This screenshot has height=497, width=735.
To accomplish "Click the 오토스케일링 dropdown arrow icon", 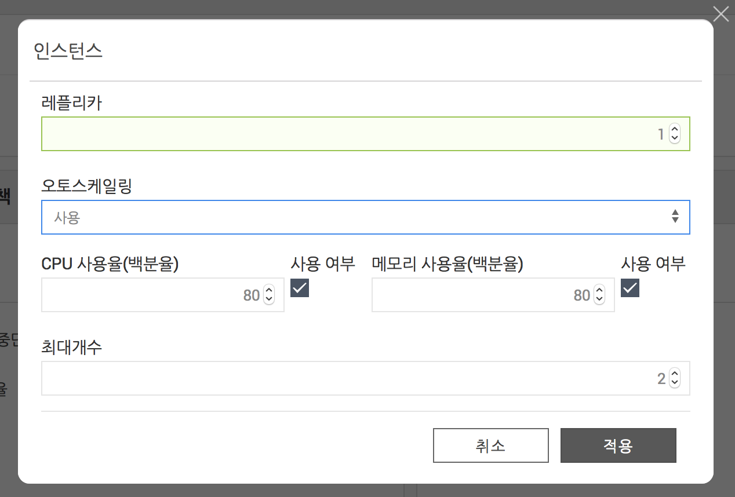I will point(675,217).
